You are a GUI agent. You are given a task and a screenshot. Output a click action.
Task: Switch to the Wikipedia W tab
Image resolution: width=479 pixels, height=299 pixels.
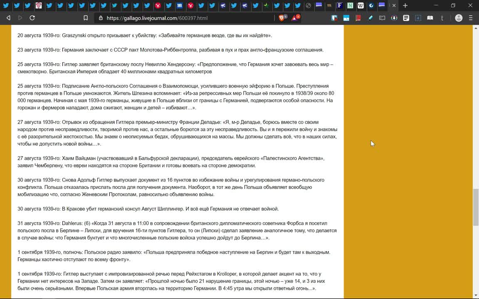pos(361,5)
